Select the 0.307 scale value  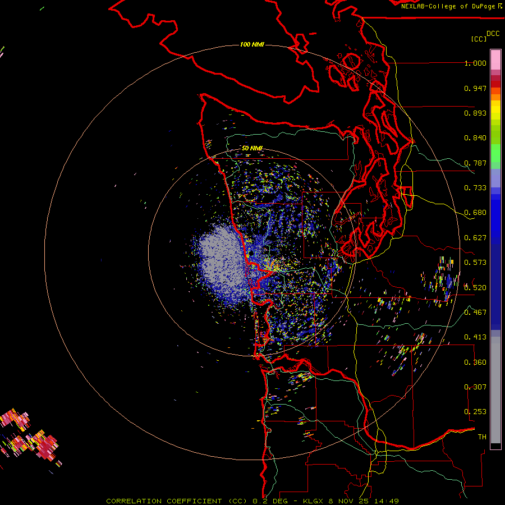pyautogui.click(x=475, y=387)
